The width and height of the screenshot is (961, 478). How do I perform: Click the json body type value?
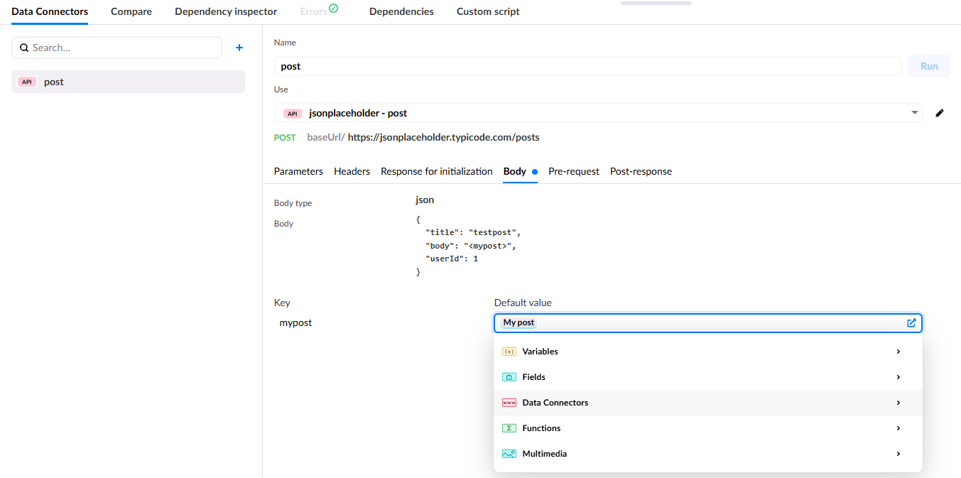tap(425, 200)
